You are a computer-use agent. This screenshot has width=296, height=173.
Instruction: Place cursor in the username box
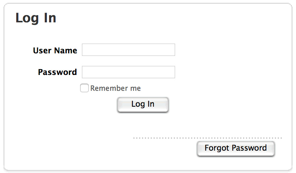pyautogui.click(x=129, y=50)
